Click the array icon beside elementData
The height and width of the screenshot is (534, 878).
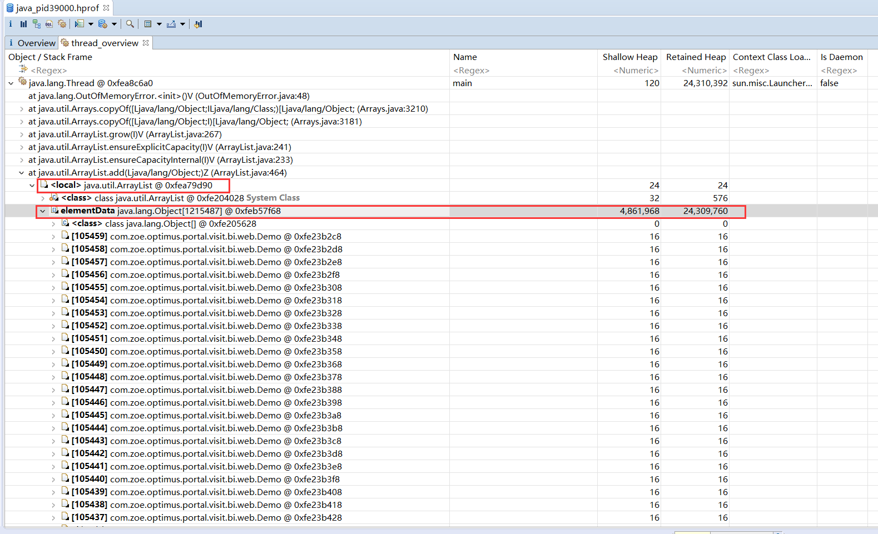tap(54, 210)
